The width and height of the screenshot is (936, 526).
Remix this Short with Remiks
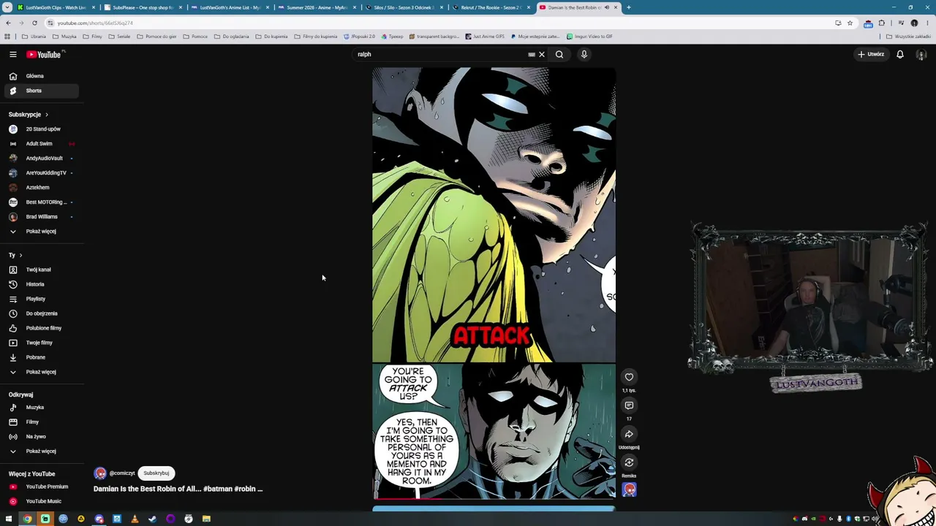click(x=629, y=462)
